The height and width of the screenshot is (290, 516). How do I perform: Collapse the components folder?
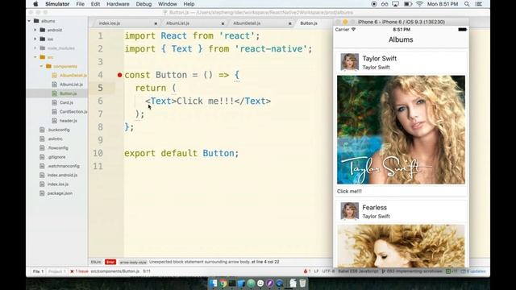pyautogui.click(x=41, y=66)
